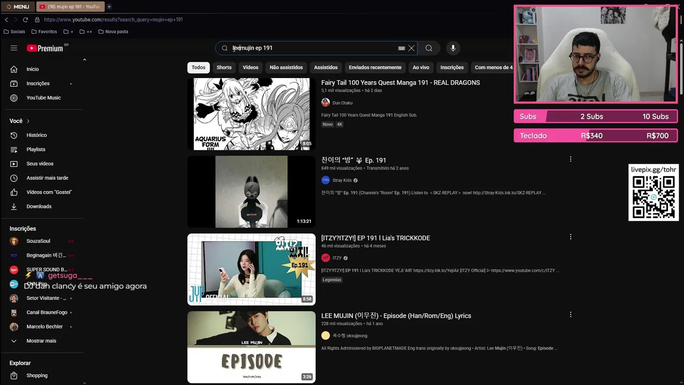Open the Sociais bookmarks folder
684x385 pixels.
point(14,32)
